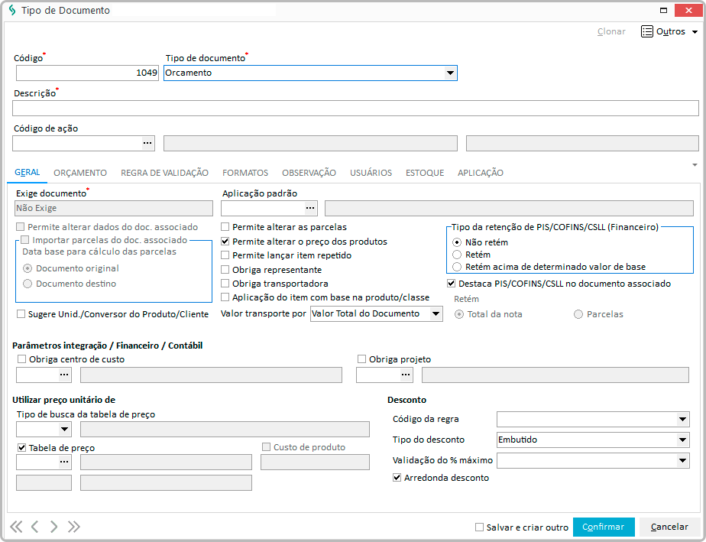This screenshot has height=542, width=706.
Task: Open the USUÁRIOS tab
Action: 371,173
